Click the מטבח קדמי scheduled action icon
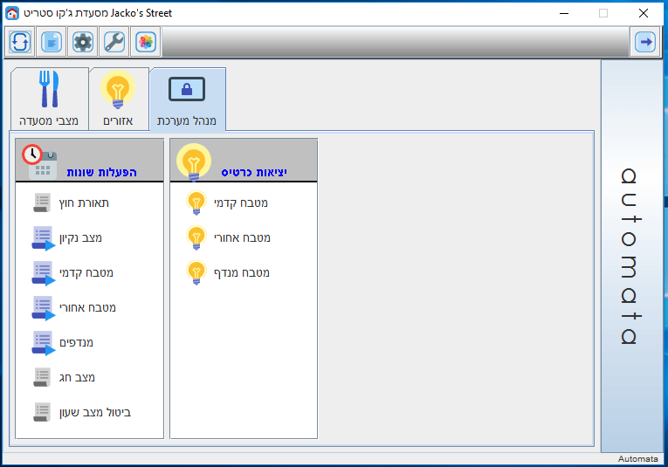The image size is (668, 467). [x=43, y=273]
